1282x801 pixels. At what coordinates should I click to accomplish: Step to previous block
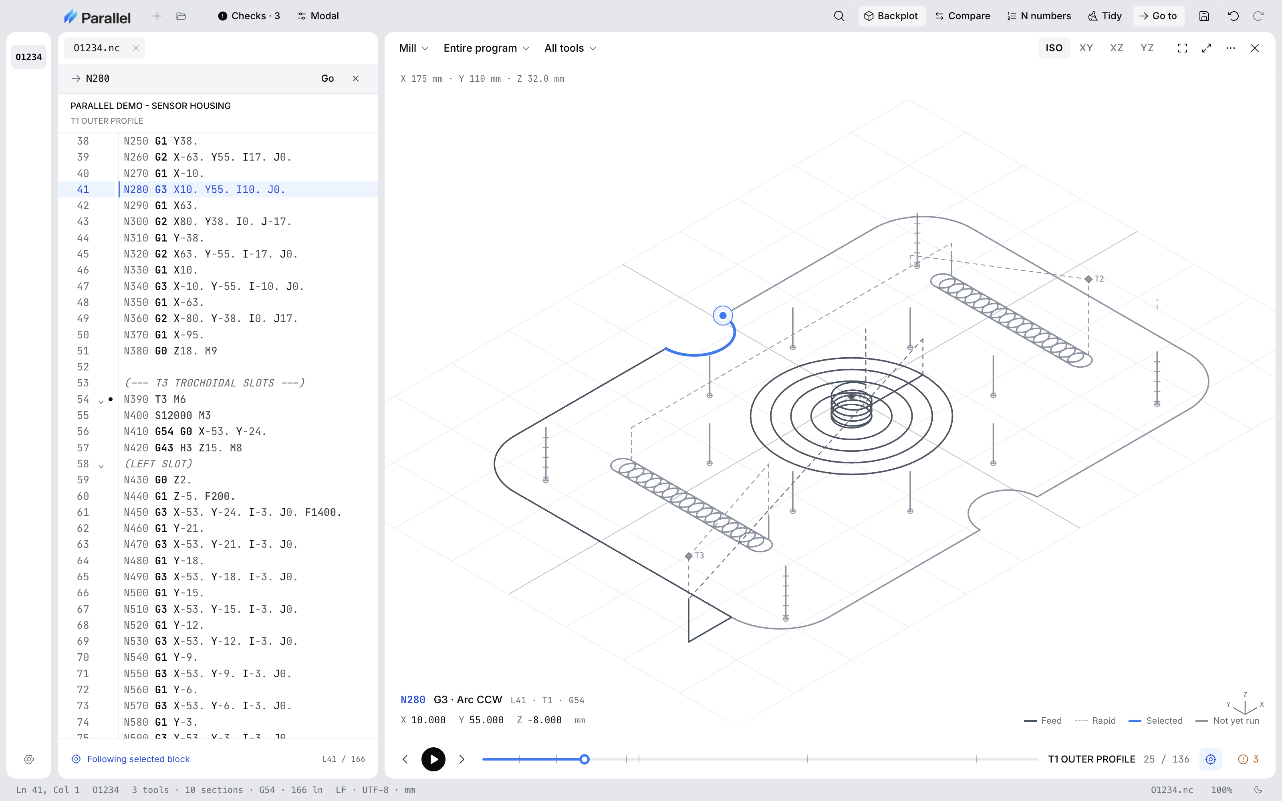coord(405,759)
